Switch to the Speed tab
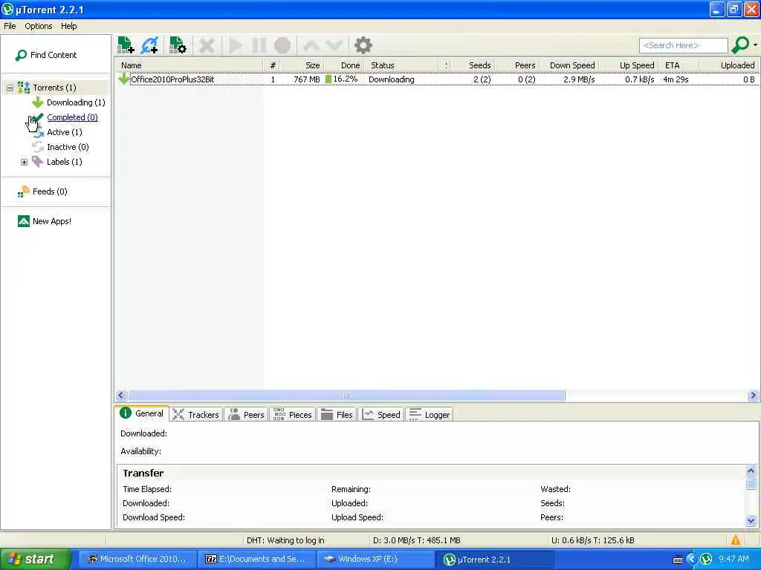This screenshot has width=761, height=570. click(x=381, y=415)
